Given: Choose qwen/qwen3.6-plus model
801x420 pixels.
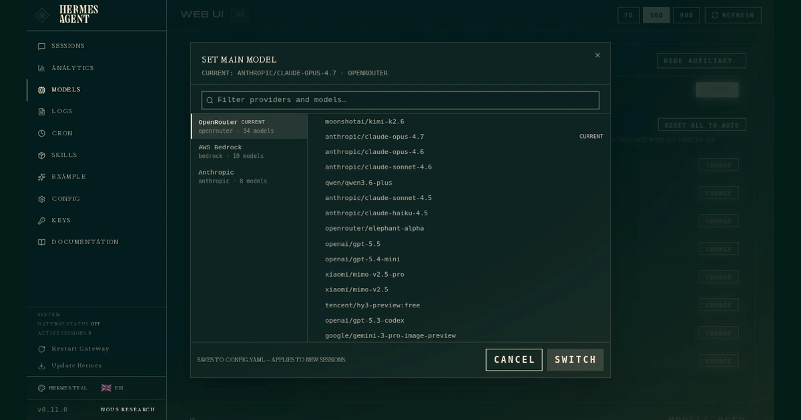Looking at the screenshot, I should pyautogui.click(x=459, y=183).
